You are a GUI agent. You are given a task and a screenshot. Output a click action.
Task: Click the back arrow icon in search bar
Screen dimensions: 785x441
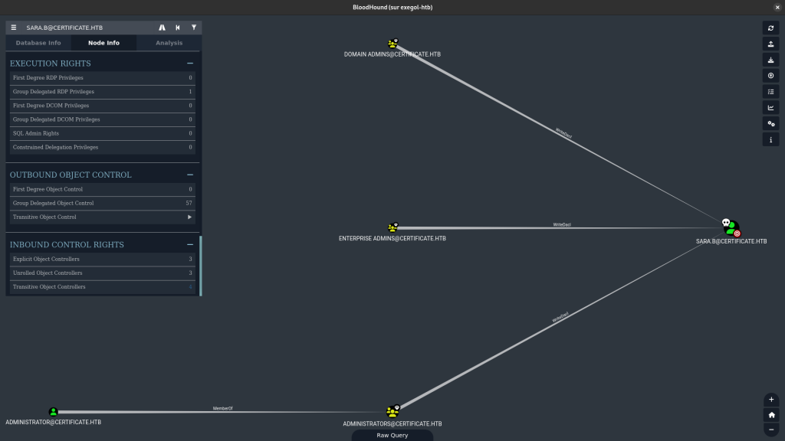point(178,28)
